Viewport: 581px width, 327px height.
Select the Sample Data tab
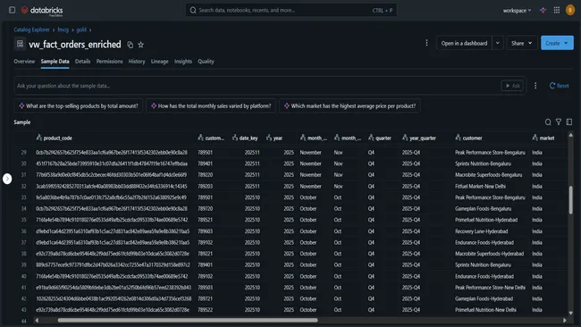click(x=55, y=62)
